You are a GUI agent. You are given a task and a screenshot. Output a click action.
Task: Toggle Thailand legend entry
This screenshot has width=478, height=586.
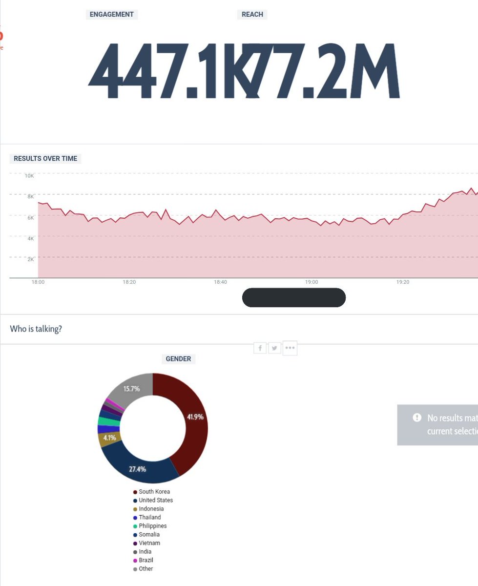coord(147,517)
